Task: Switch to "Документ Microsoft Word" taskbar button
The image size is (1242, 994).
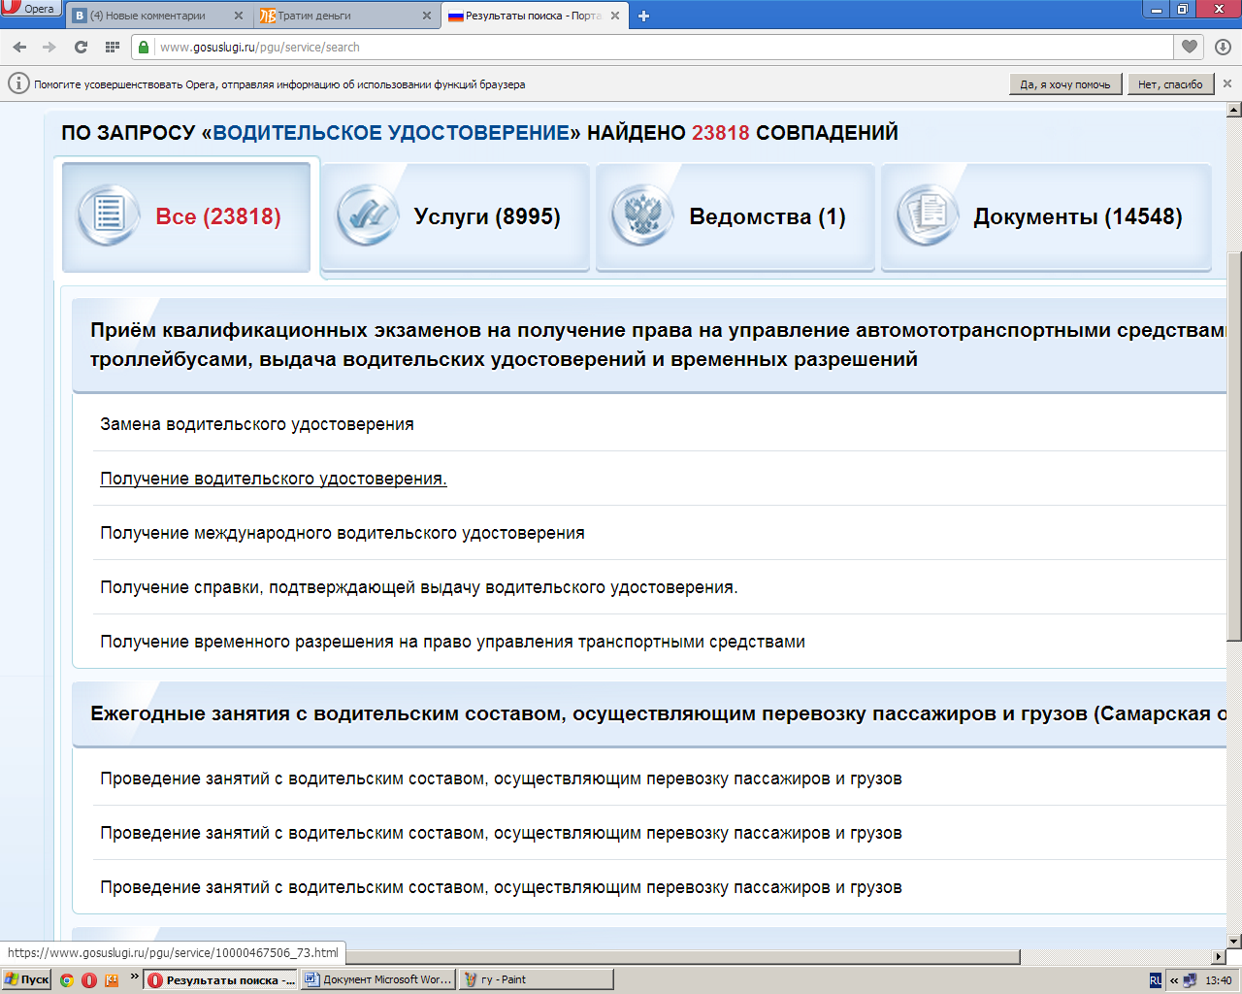Action: click(x=378, y=980)
